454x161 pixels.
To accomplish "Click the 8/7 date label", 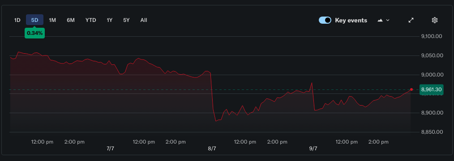I will [x=212, y=148].
